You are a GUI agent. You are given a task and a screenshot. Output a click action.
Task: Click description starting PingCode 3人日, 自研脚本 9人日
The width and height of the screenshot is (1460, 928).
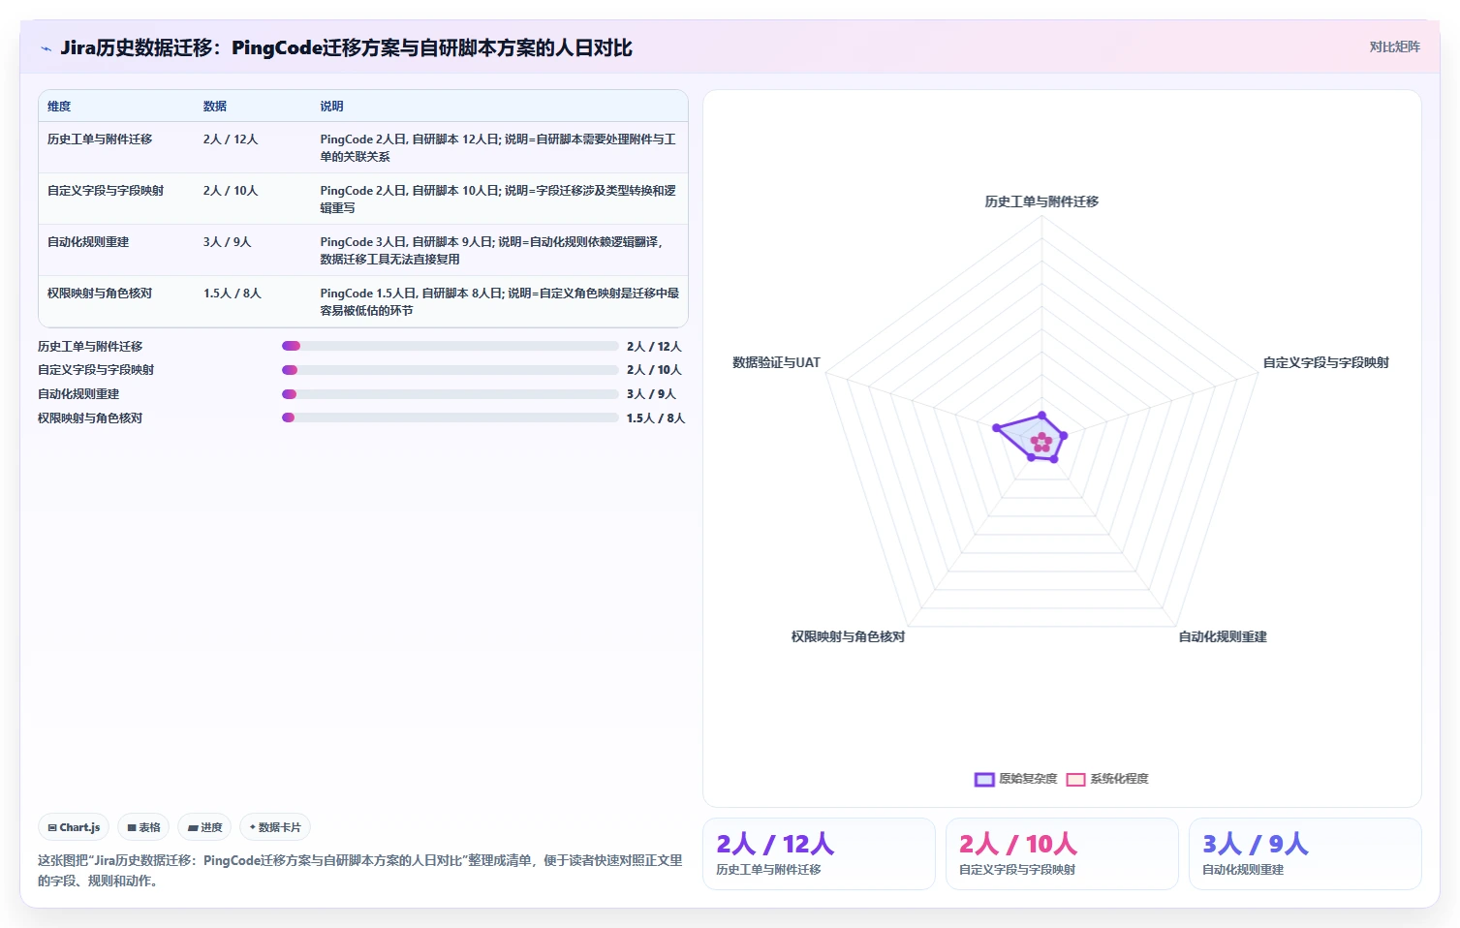tap(492, 251)
